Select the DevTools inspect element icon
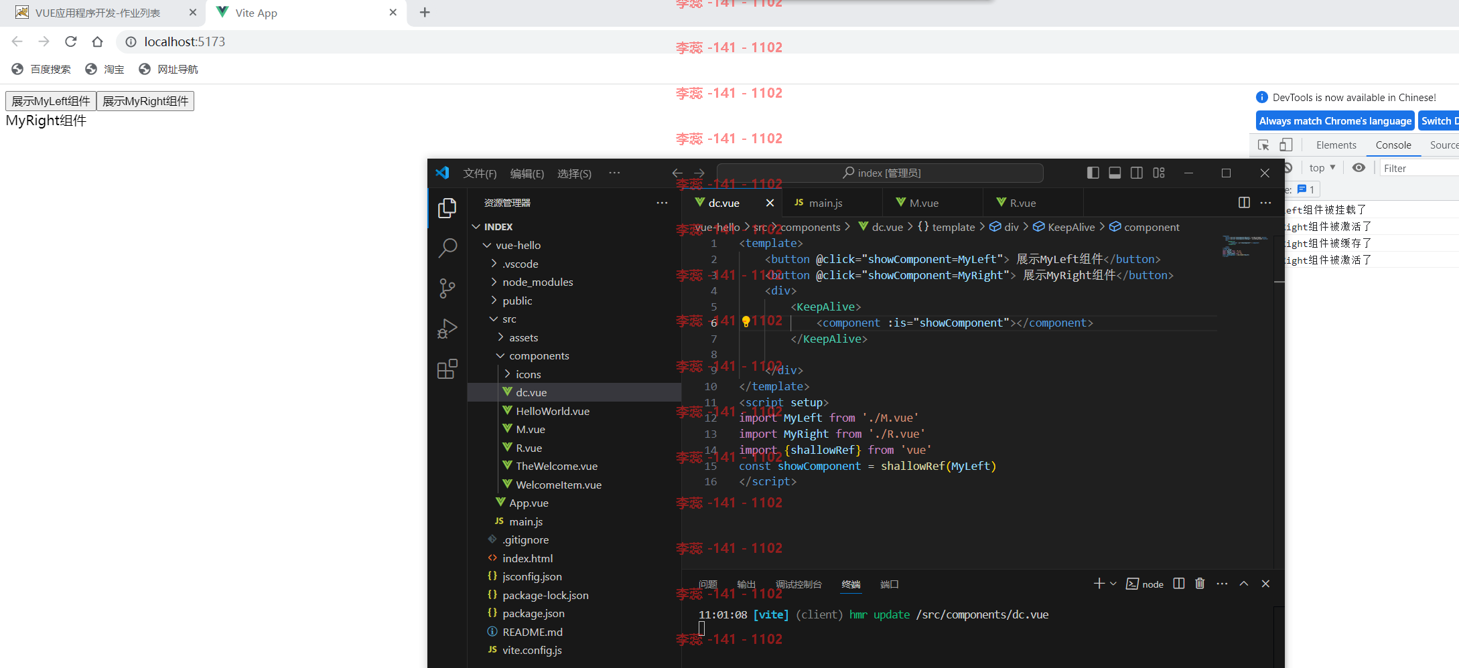This screenshot has height=668, width=1459. [1263, 145]
